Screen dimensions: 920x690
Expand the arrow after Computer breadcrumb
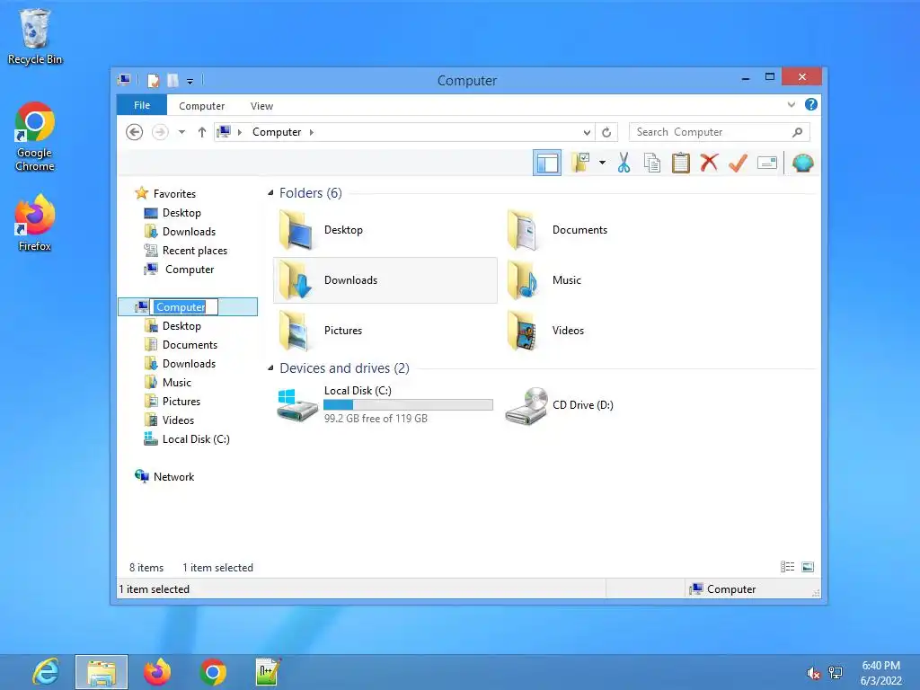(x=312, y=132)
